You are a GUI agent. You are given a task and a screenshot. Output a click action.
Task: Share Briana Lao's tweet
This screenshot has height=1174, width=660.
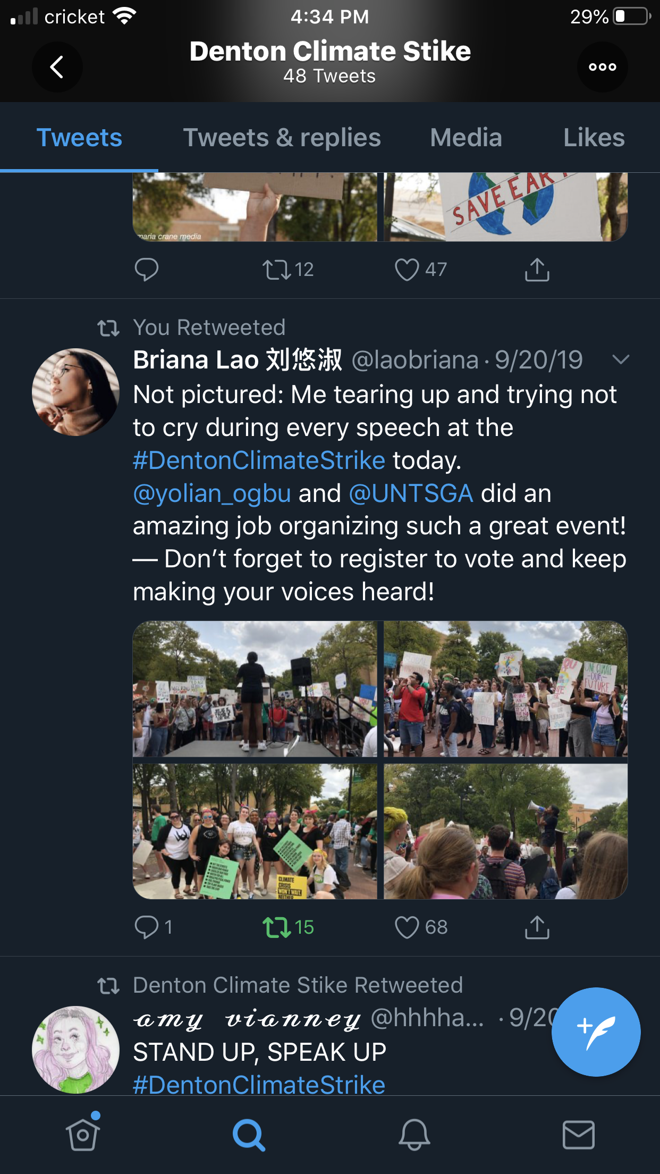pos(537,927)
